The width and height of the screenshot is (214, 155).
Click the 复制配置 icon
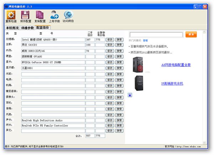[40, 15]
